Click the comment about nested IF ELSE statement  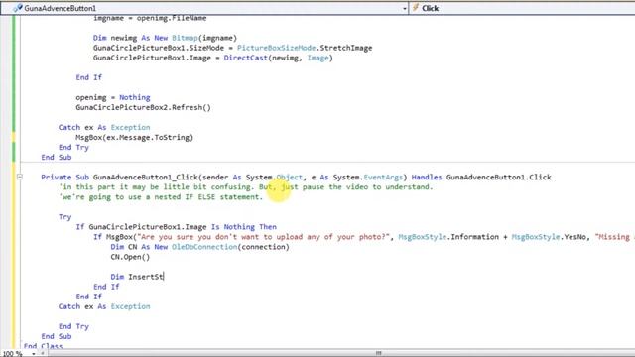click(x=161, y=197)
